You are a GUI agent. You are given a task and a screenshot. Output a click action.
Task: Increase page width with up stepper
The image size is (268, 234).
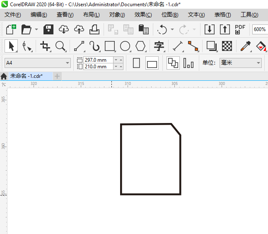click(121, 60)
